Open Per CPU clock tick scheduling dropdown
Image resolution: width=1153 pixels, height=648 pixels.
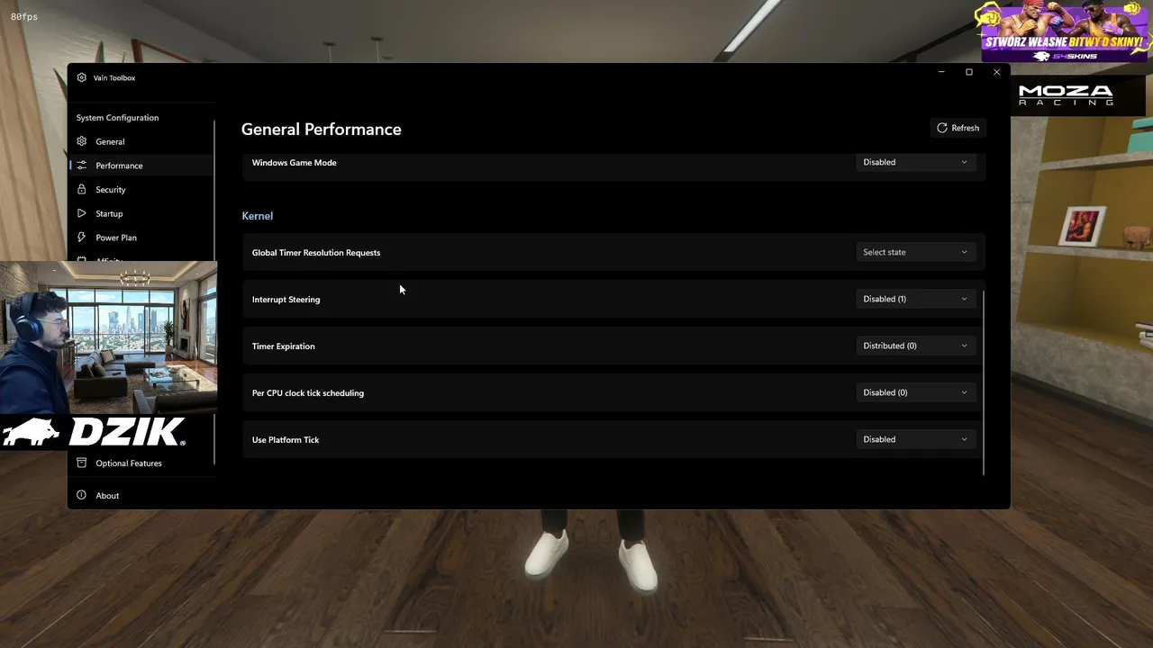(x=915, y=392)
